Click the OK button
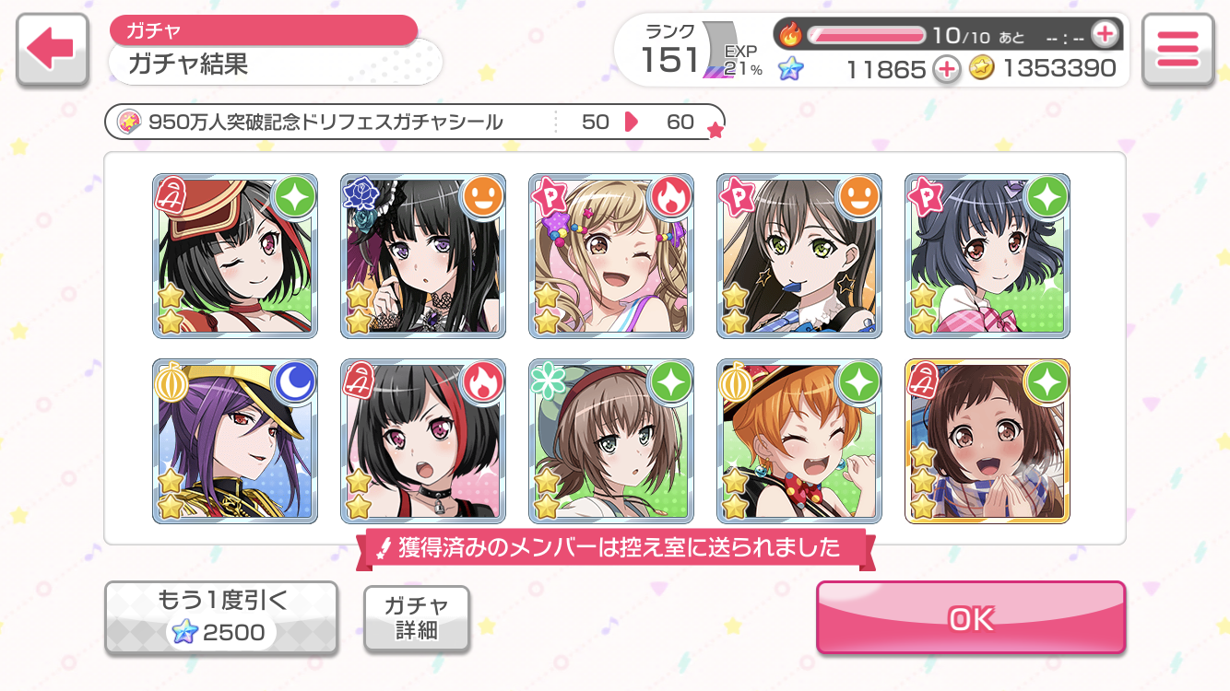Image resolution: width=1230 pixels, height=691 pixels. pos(971,618)
